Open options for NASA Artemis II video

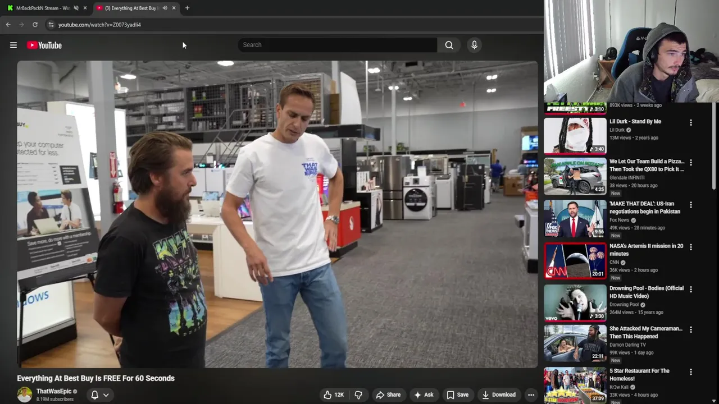(691, 247)
